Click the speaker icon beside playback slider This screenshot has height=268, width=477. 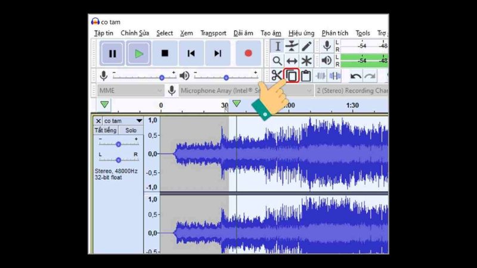(x=184, y=76)
